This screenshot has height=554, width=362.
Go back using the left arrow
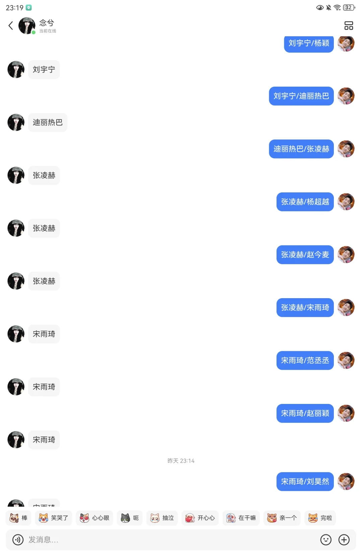click(x=11, y=26)
